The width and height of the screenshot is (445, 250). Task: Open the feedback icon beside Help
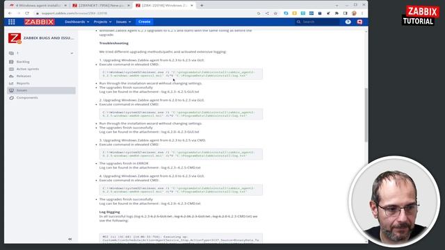(x=359, y=22)
